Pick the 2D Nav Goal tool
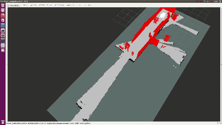This screenshot has height=125, width=222. click(x=60, y=5)
